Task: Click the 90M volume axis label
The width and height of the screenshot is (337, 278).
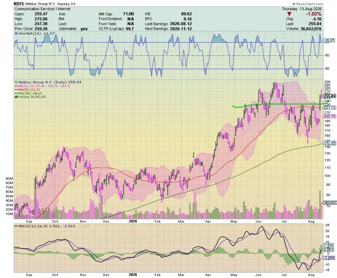Action: (x=9, y=179)
